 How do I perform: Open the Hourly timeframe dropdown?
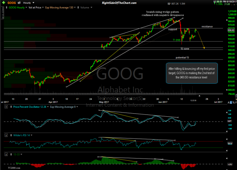pos(33,3)
